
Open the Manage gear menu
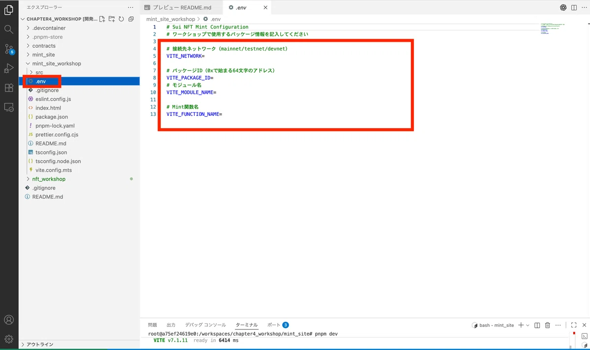(9, 339)
